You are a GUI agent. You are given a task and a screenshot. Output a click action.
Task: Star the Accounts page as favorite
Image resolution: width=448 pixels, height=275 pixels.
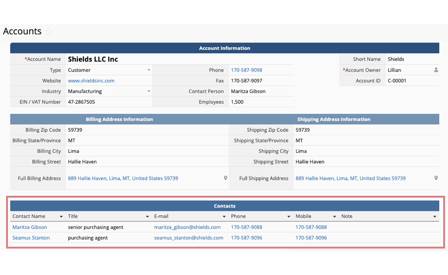[49, 32]
